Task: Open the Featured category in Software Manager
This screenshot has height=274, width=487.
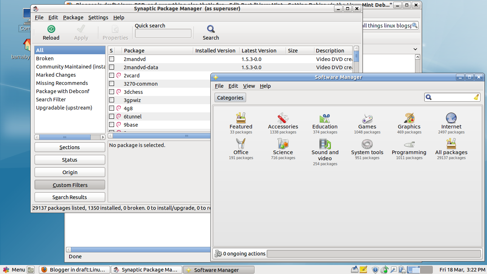Action: pos(241,123)
